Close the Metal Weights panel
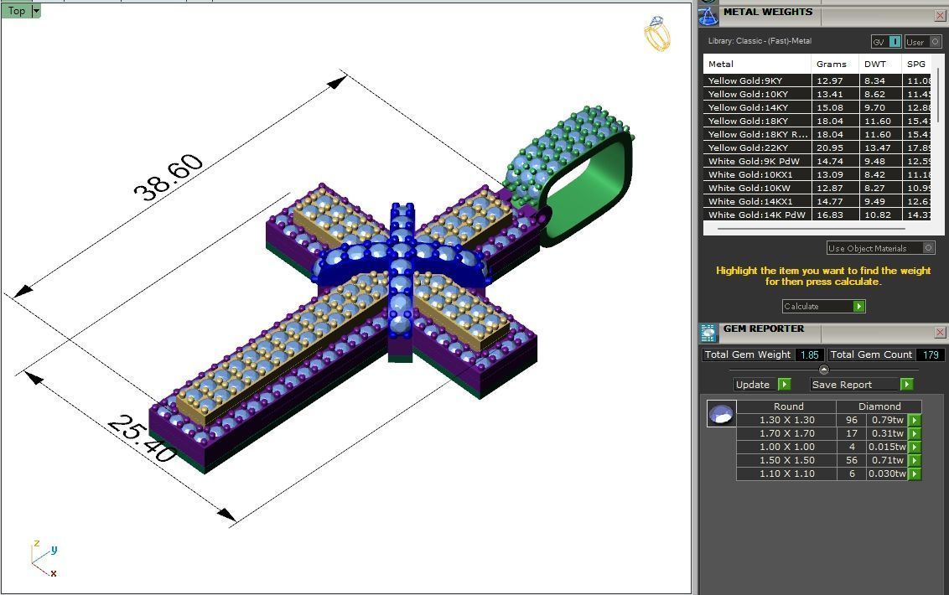 point(940,16)
